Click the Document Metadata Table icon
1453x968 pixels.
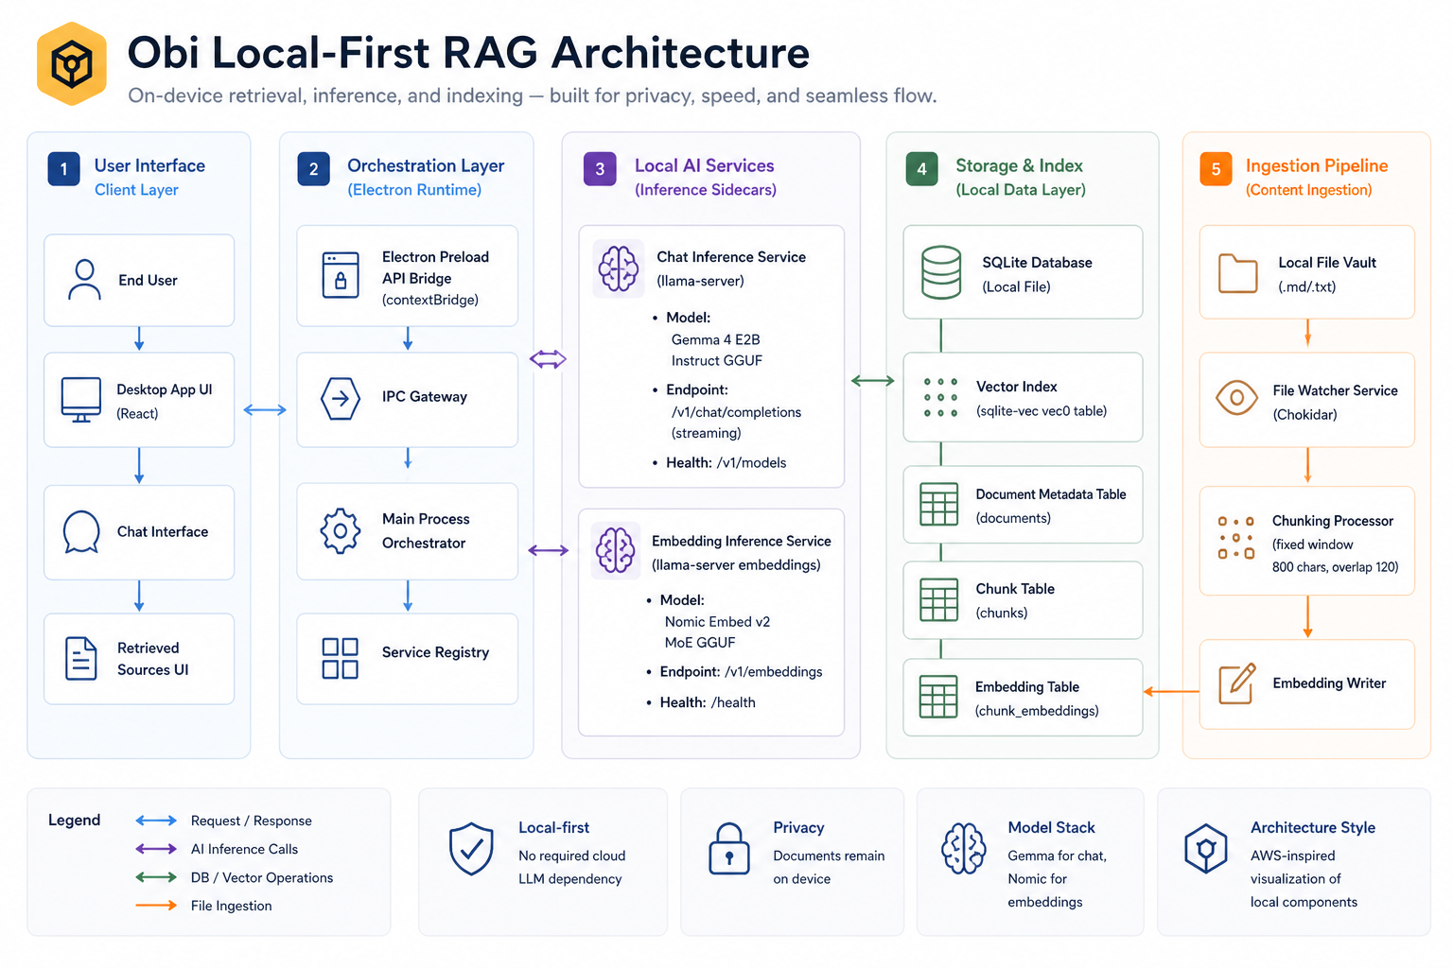pyautogui.click(x=939, y=505)
